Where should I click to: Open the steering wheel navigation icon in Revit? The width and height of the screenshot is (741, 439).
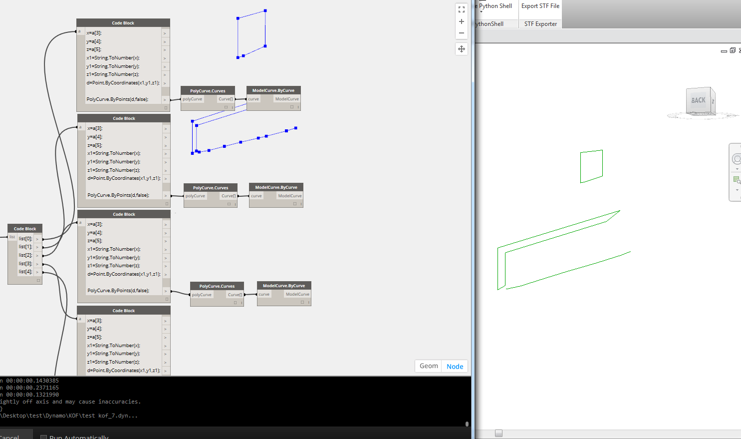pyautogui.click(x=737, y=158)
